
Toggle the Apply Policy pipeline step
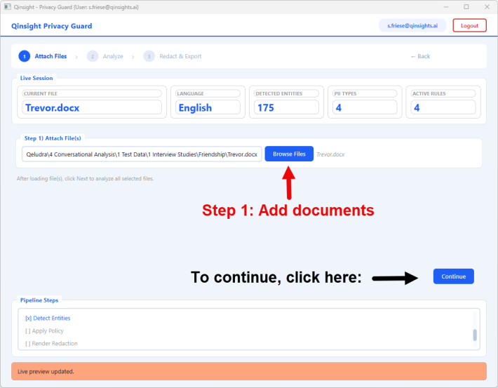[44, 330]
